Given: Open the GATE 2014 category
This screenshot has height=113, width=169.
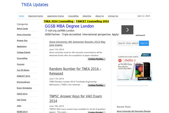Looking at the screenshot, I should pos(22,94).
